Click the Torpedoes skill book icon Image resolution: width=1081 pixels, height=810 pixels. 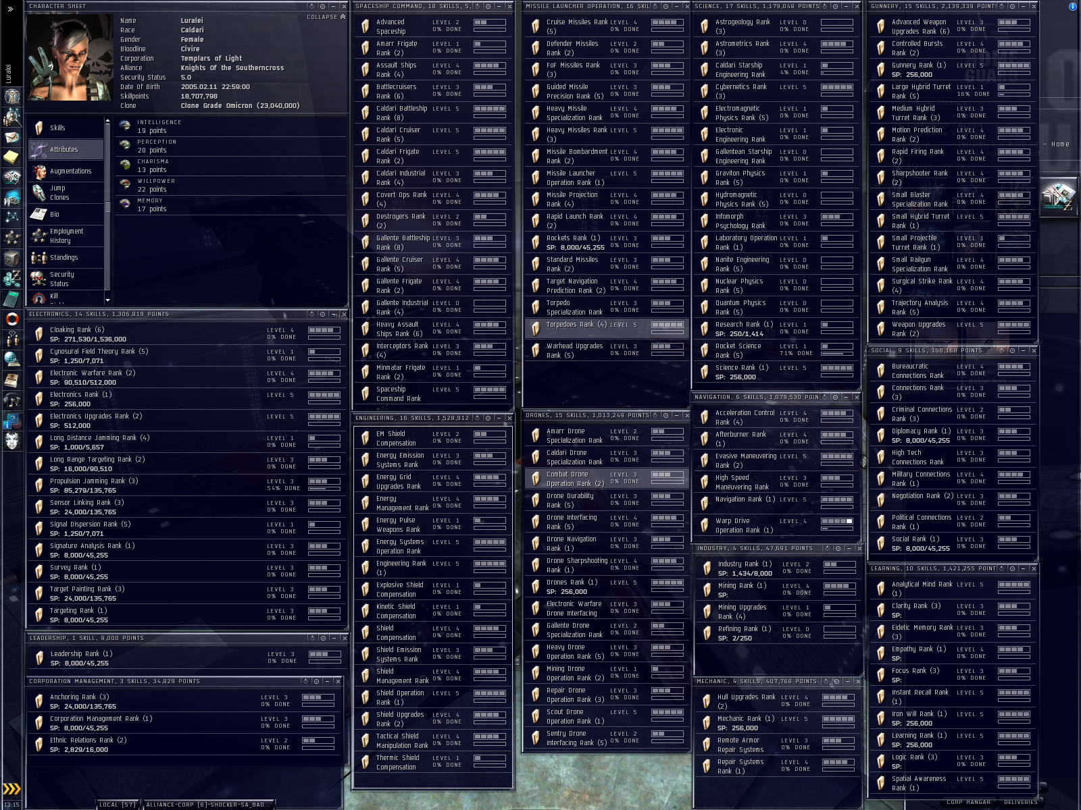tap(536, 329)
